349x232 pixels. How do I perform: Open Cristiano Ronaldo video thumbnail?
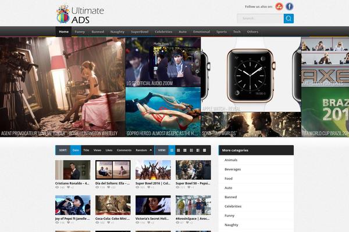[x=73, y=170]
